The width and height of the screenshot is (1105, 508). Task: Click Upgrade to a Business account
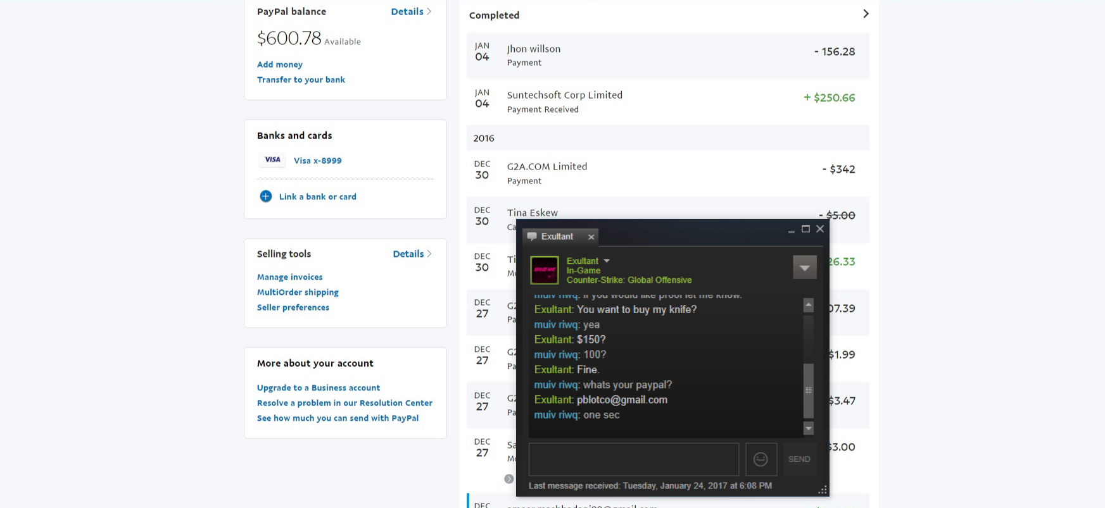[319, 388]
